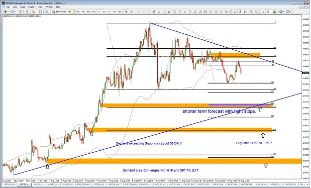Screen dimensions: 311x188
Task: Expand the Arrows tool dropdown arrow
Action: 229,12
